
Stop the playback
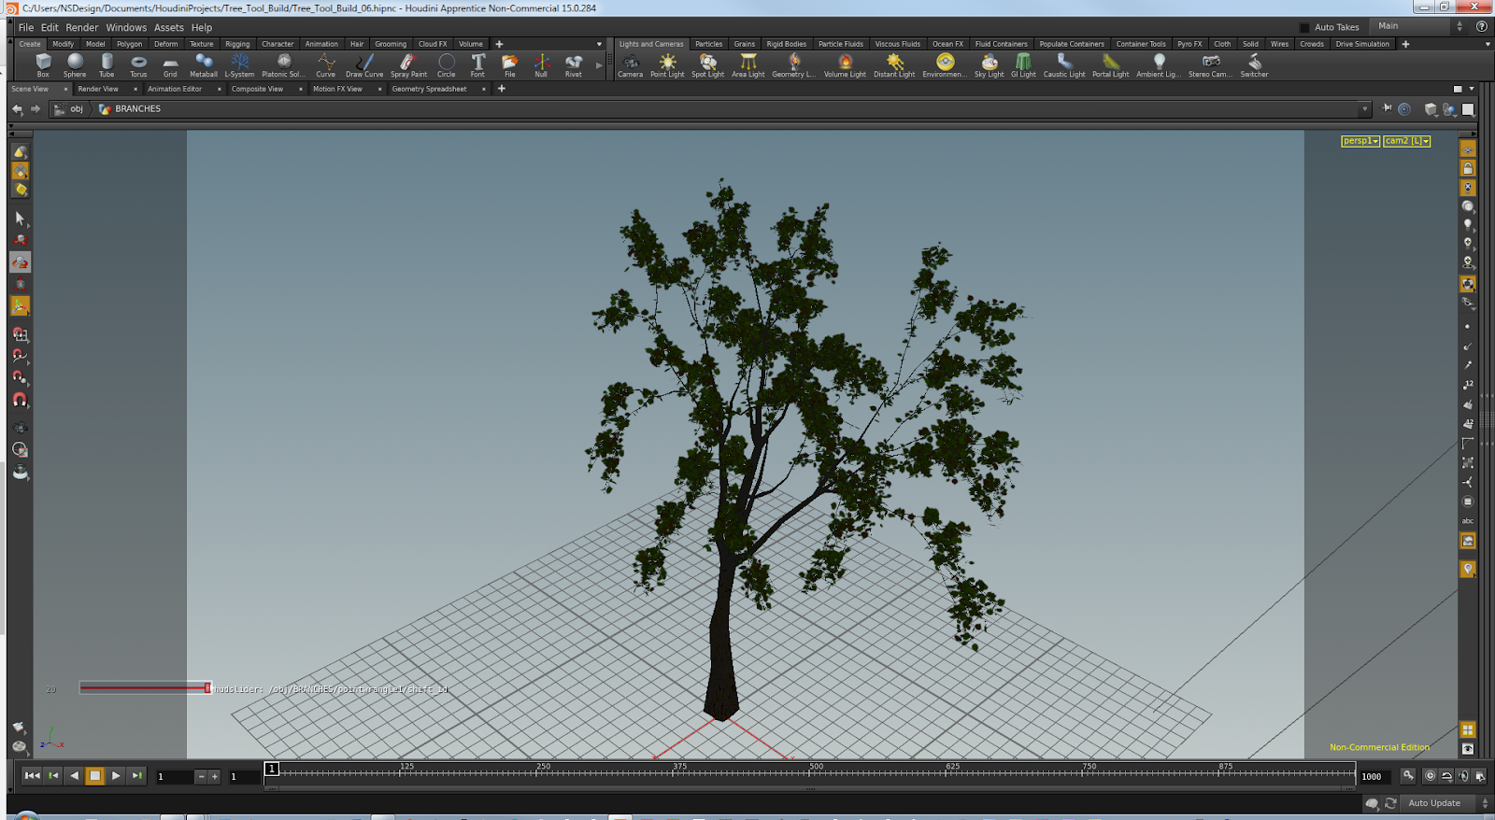pyautogui.click(x=94, y=775)
